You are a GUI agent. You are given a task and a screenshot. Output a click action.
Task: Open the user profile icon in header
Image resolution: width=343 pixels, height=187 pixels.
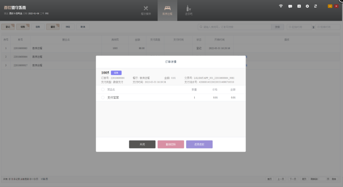pyautogui.click(x=298, y=6)
